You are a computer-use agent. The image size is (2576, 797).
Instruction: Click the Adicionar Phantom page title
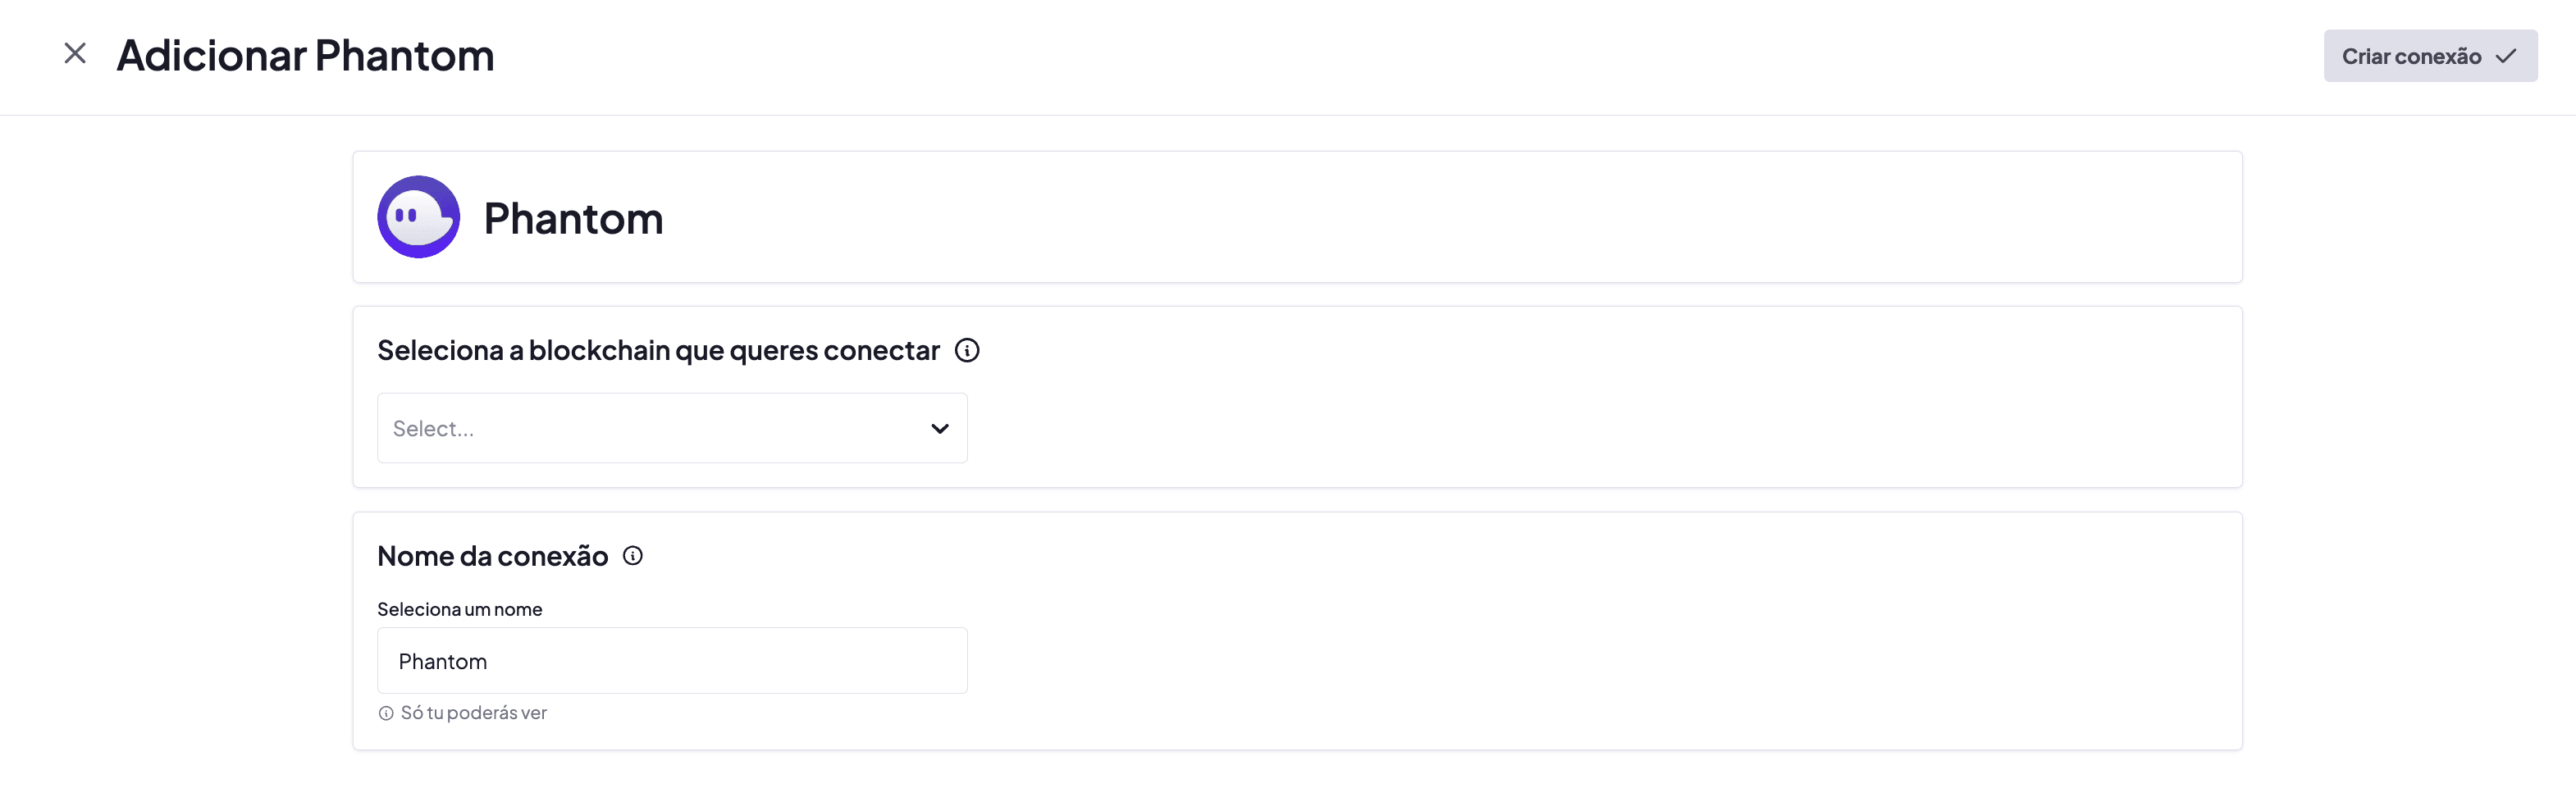click(305, 56)
